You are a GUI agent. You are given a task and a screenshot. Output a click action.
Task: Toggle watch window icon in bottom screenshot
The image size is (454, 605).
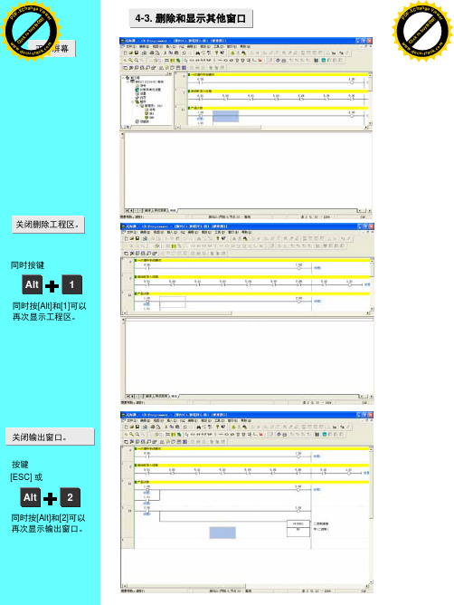click(137, 441)
